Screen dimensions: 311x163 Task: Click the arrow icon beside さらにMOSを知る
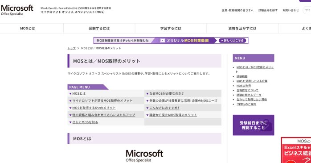pos(70,122)
